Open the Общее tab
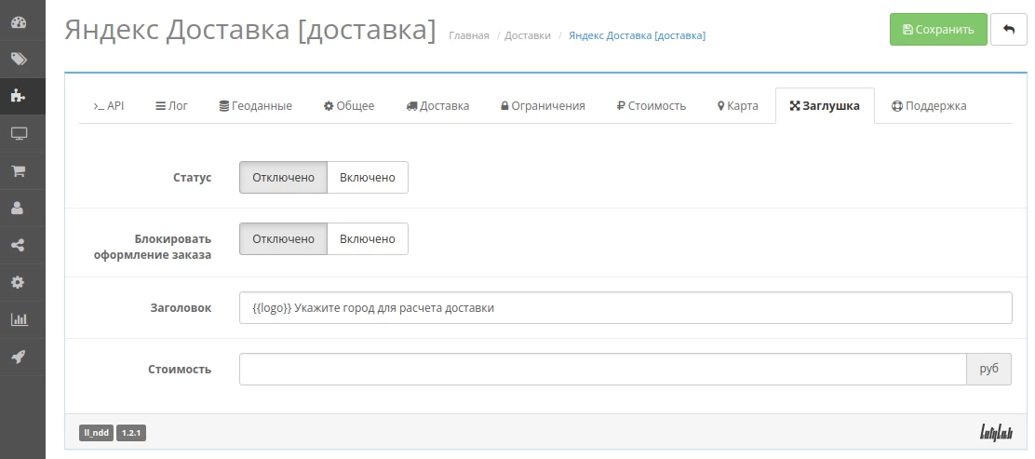This screenshot has width=1035, height=459. pyautogui.click(x=348, y=105)
